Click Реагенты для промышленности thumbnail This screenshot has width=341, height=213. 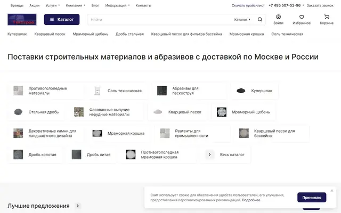coord(165,133)
